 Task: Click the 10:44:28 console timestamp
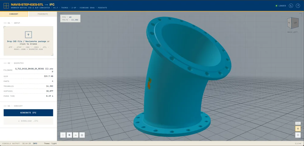[x=26, y=144]
